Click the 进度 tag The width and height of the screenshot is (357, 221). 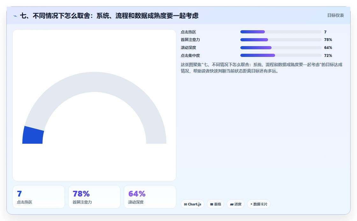point(236,204)
